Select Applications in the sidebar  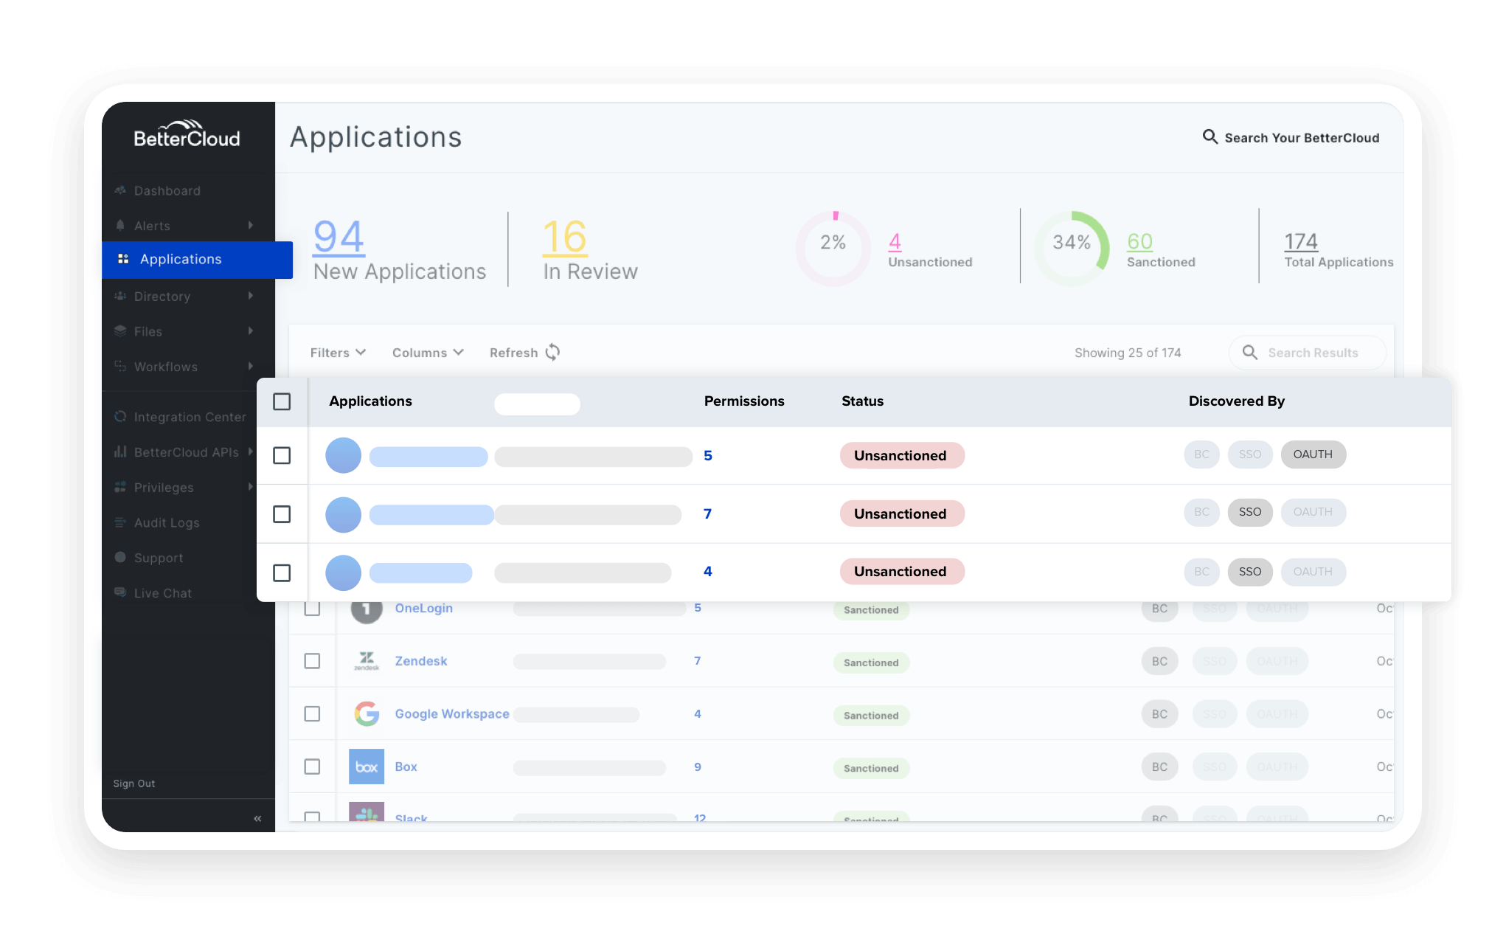tap(197, 259)
